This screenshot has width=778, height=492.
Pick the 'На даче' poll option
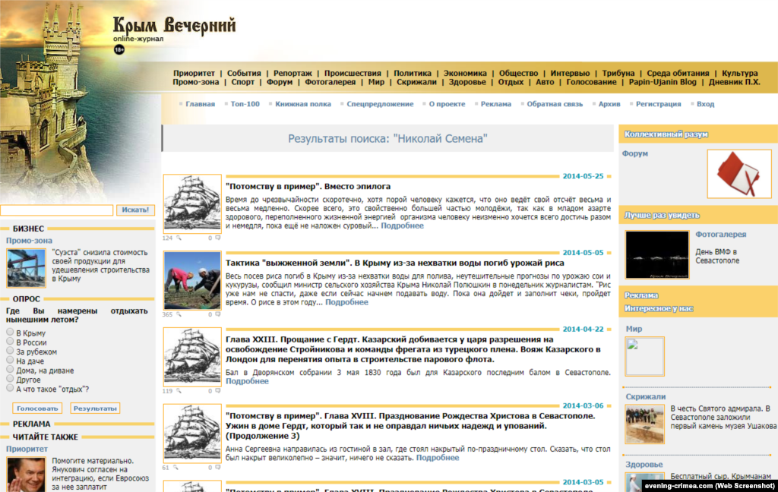(11, 361)
